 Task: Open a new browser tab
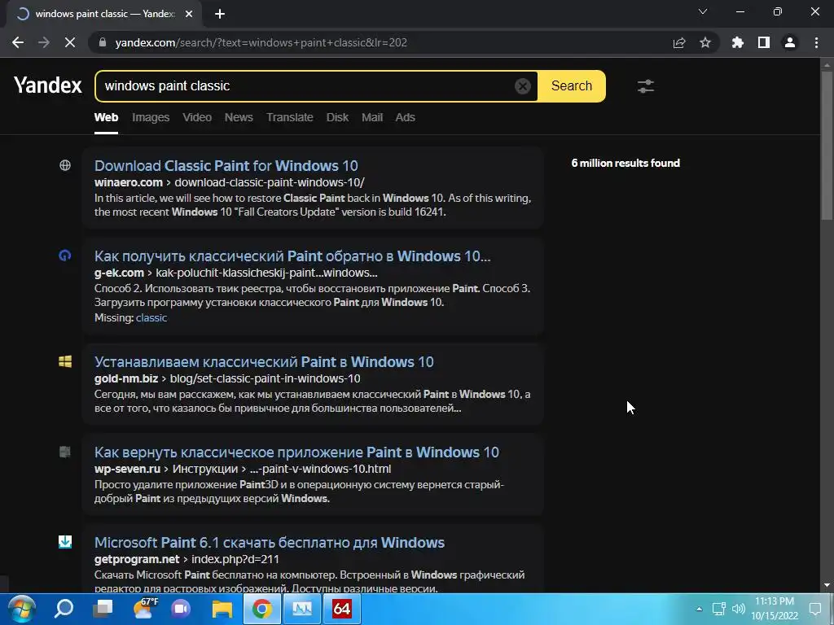tap(220, 14)
